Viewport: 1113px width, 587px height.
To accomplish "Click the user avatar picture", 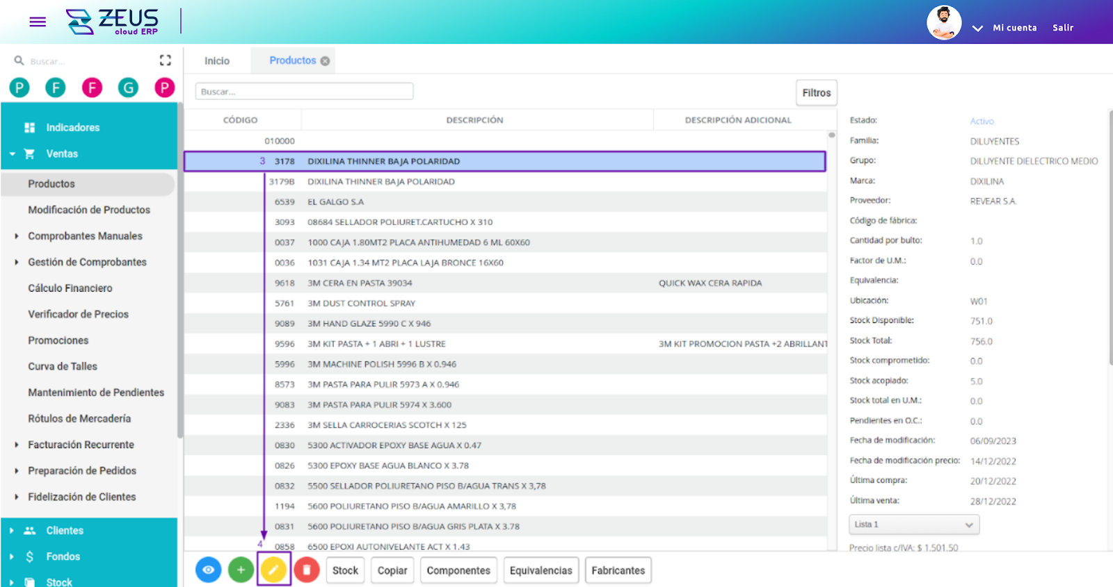I will [x=944, y=23].
